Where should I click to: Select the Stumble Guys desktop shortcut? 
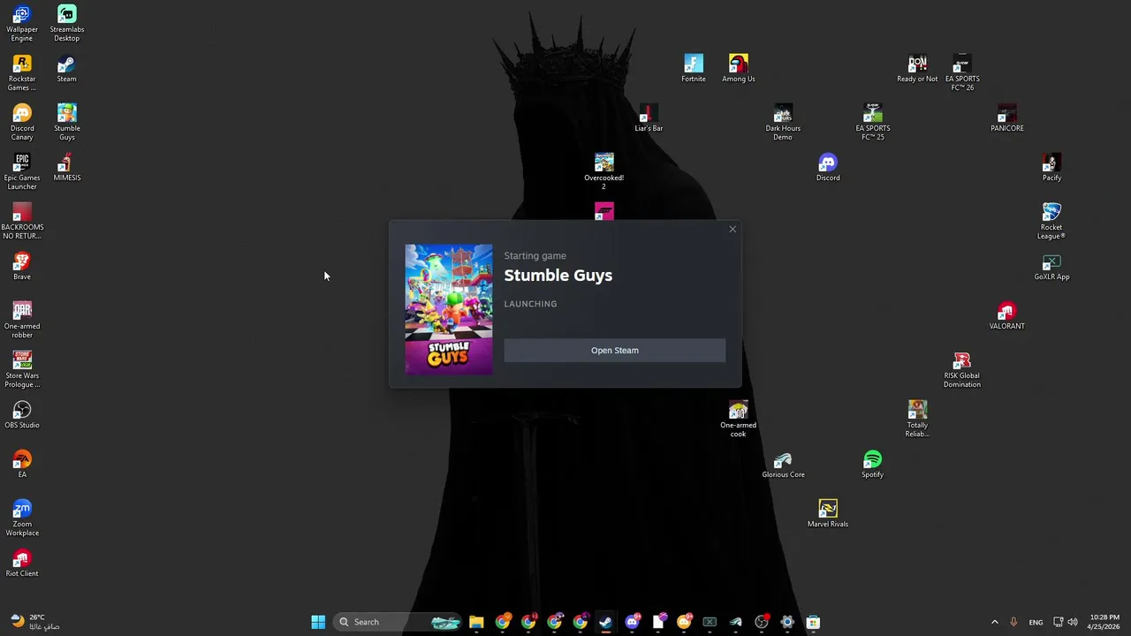coord(67,123)
